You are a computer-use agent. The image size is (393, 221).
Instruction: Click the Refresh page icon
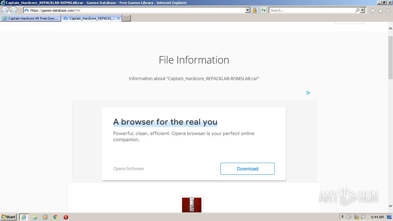pyautogui.click(x=263, y=10)
